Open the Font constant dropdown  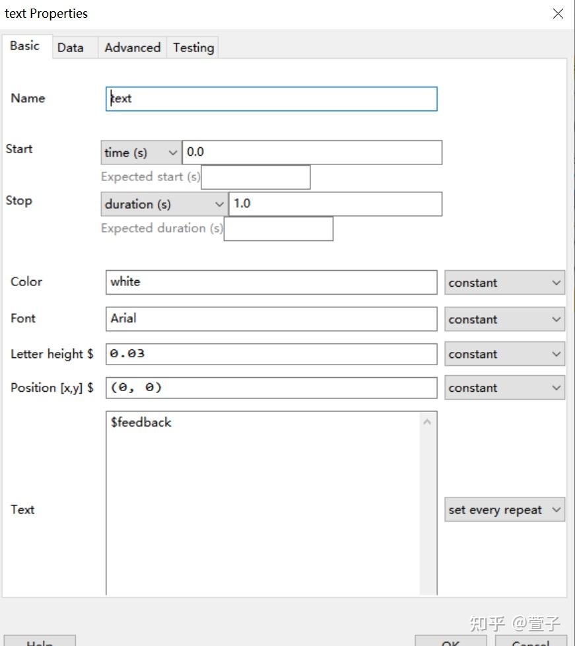point(504,320)
